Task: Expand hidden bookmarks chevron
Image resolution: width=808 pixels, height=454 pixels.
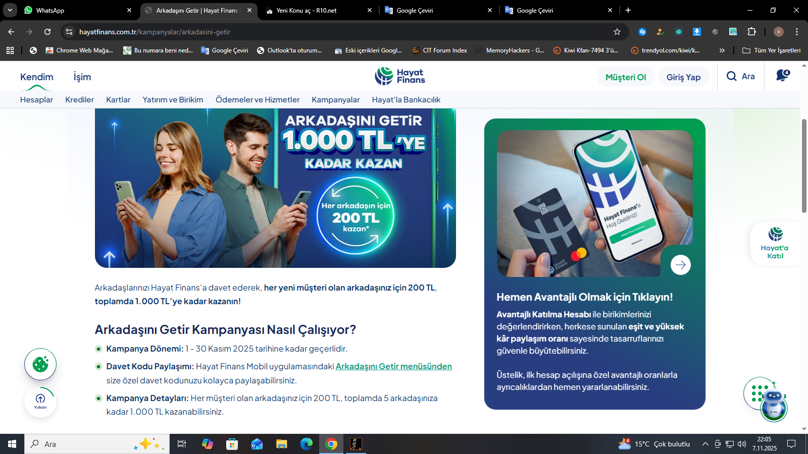Action: [x=722, y=50]
